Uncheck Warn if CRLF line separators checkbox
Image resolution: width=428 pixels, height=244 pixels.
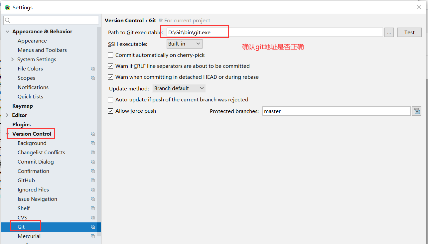coord(110,66)
